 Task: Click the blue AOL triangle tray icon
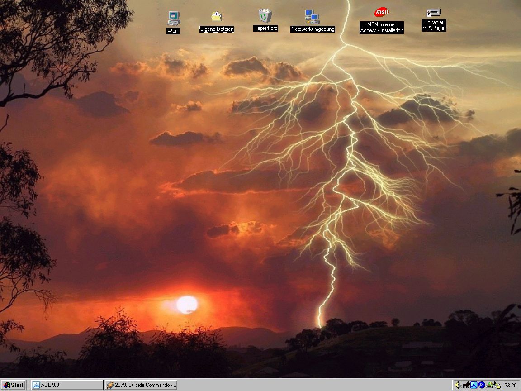tap(474, 385)
